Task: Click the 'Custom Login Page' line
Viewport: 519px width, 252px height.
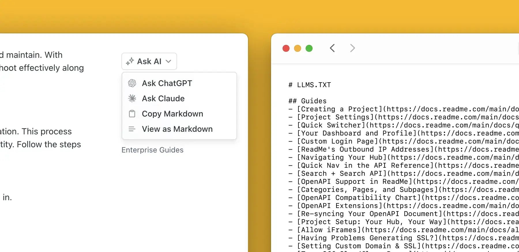Action: click(404, 141)
